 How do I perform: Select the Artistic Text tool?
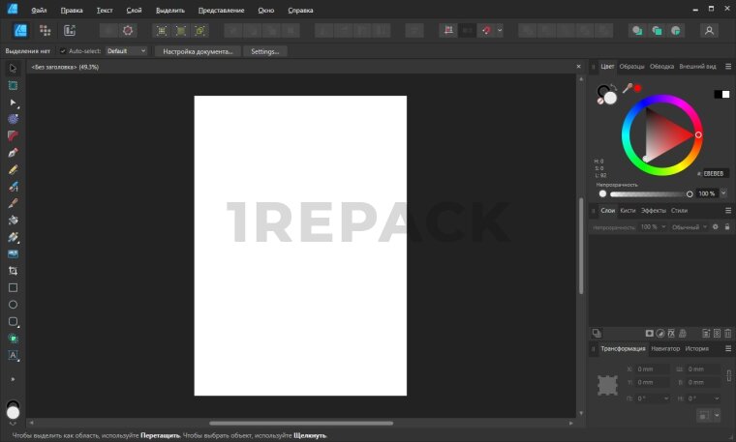coord(14,355)
